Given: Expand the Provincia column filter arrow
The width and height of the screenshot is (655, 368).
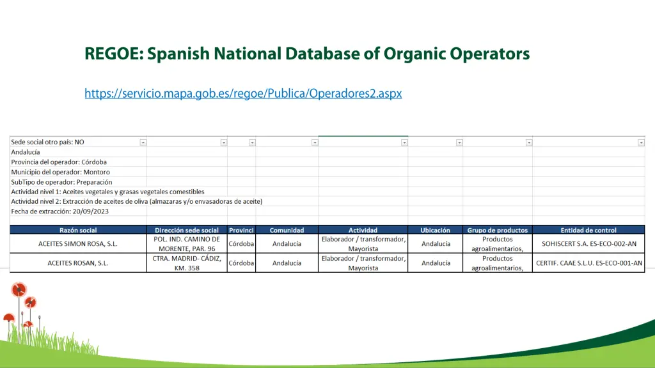Looking at the screenshot, I should pos(253,142).
